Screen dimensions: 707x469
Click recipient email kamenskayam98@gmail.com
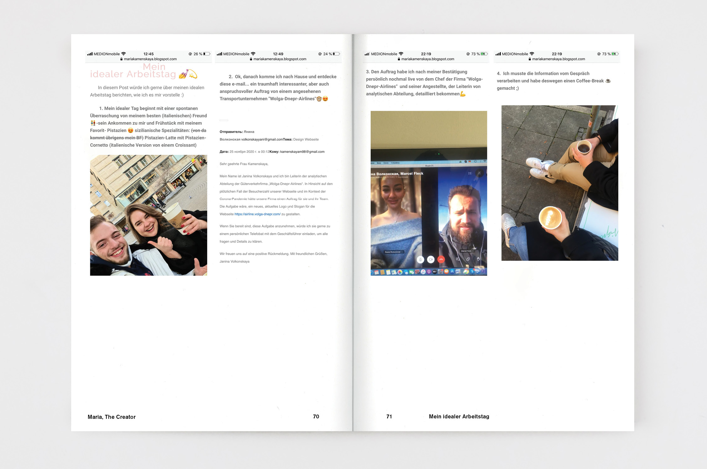pos(302,152)
